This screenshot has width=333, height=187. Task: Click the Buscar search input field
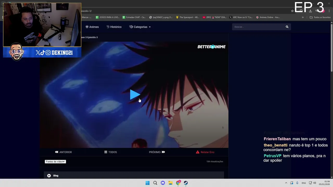pos(258,27)
